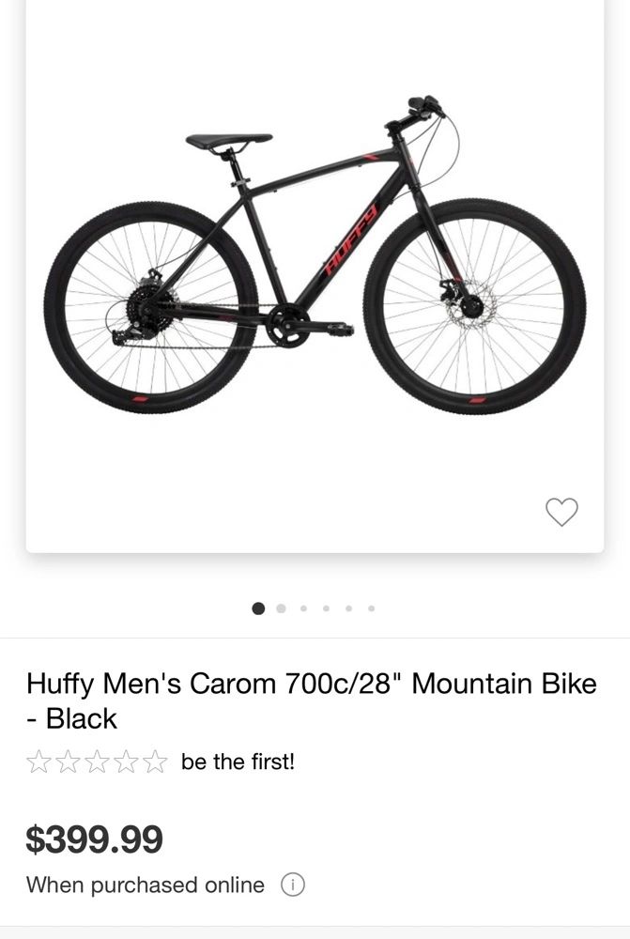
Task: Switch to the third image carousel dot
Action: (x=303, y=608)
